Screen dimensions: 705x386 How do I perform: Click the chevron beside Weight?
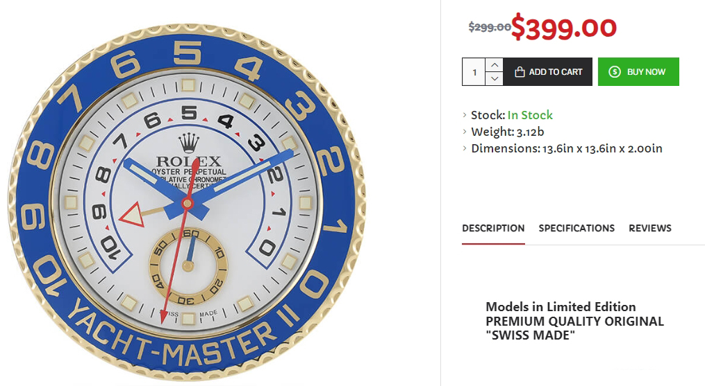(465, 132)
